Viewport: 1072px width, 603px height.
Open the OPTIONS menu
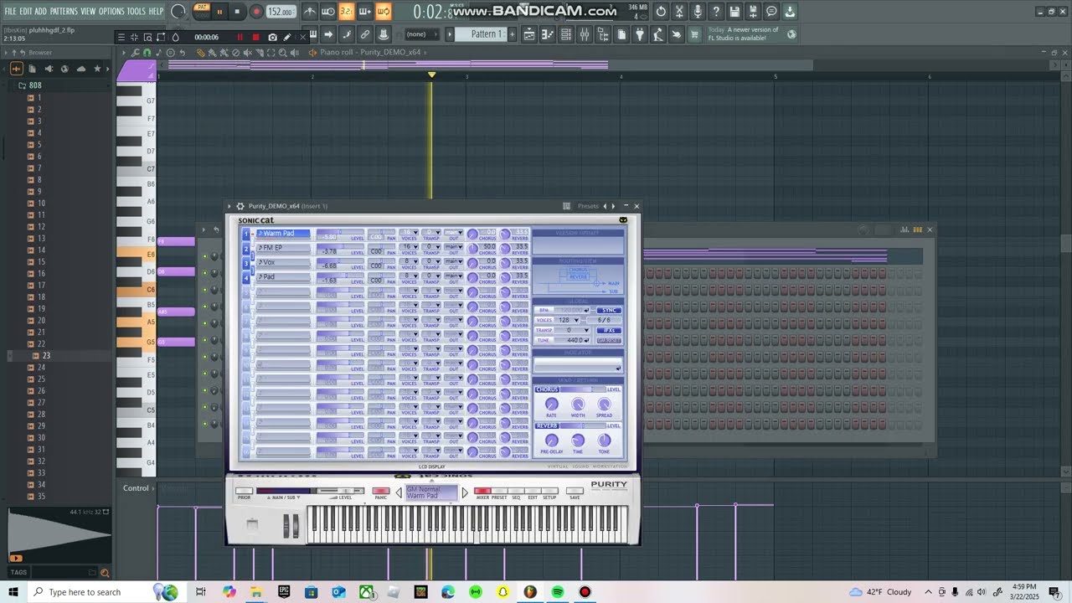tap(111, 11)
